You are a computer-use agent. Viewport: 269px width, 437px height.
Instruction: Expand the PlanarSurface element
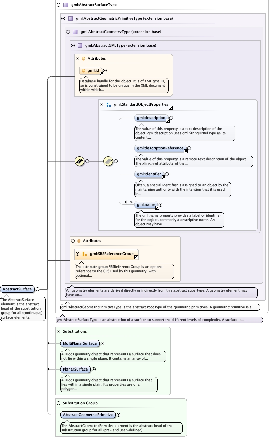pos(94,369)
